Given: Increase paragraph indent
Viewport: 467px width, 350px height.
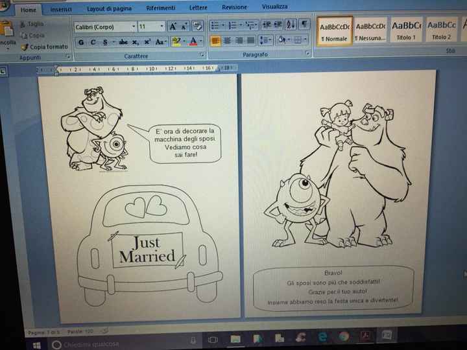Looking at the screenshot, I should 278,25.
